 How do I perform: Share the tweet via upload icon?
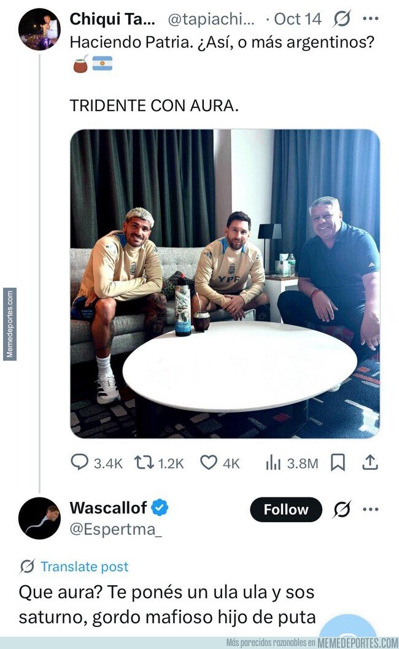click(370, 463)
